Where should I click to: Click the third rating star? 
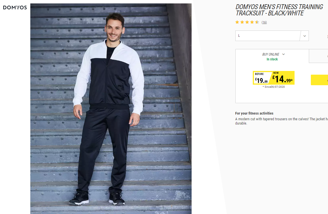click(x=247, y=22)
